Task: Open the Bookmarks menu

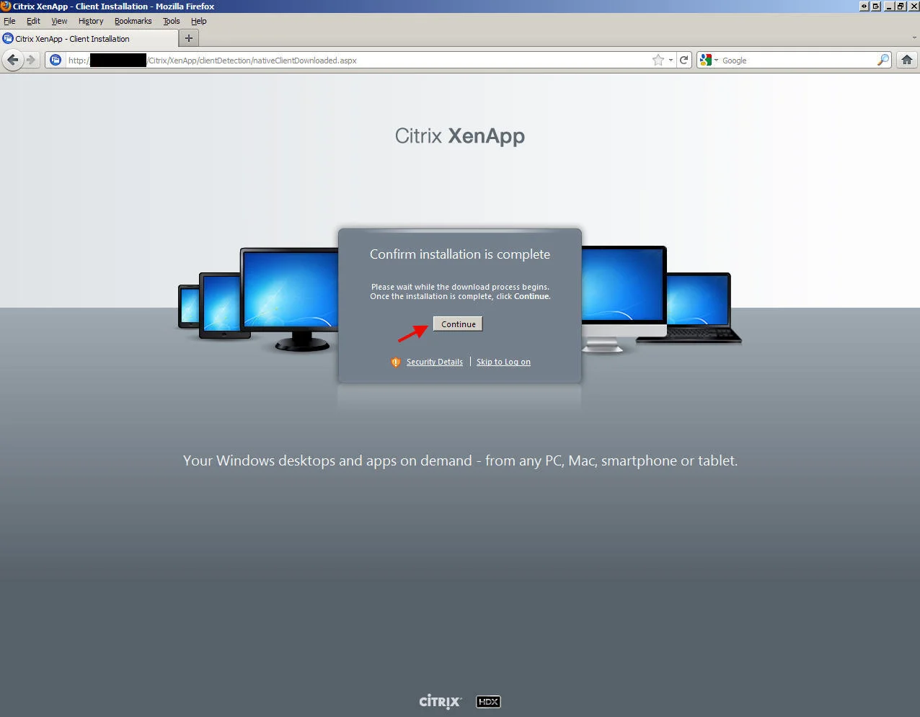Action: coord(133,21)
